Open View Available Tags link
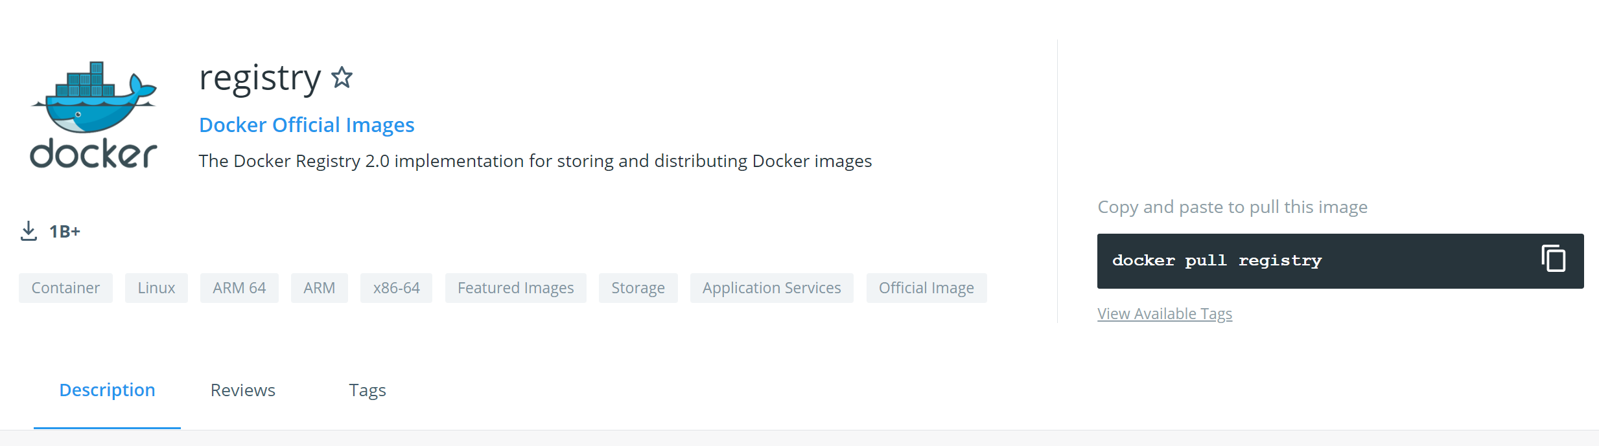 (1165, 313)
